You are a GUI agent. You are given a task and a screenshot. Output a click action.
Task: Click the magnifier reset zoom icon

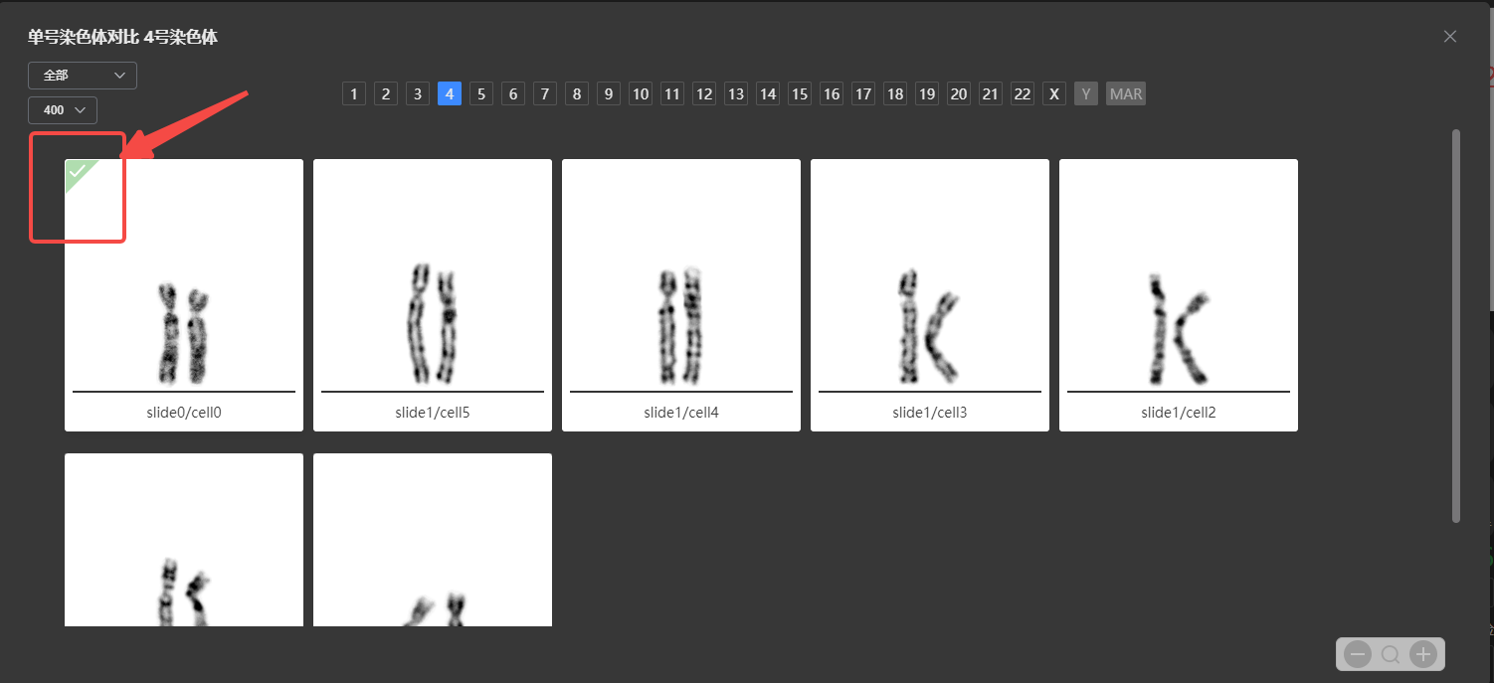(1391, 654)
